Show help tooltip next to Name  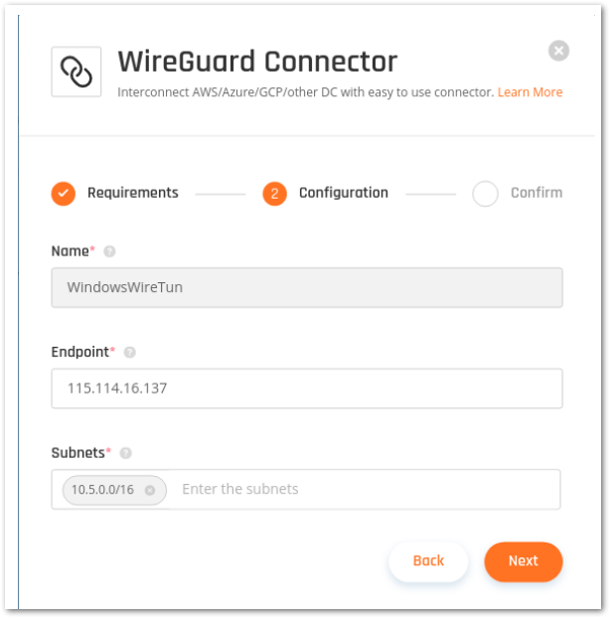(x=110, y=252)
